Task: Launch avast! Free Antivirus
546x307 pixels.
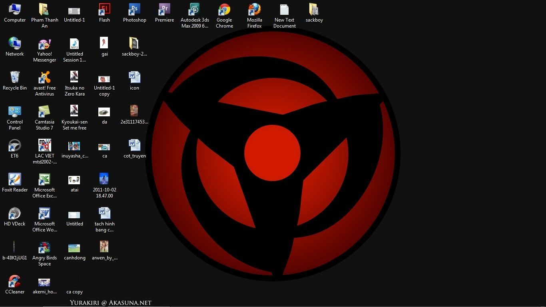Action: [x=44, y=84]
